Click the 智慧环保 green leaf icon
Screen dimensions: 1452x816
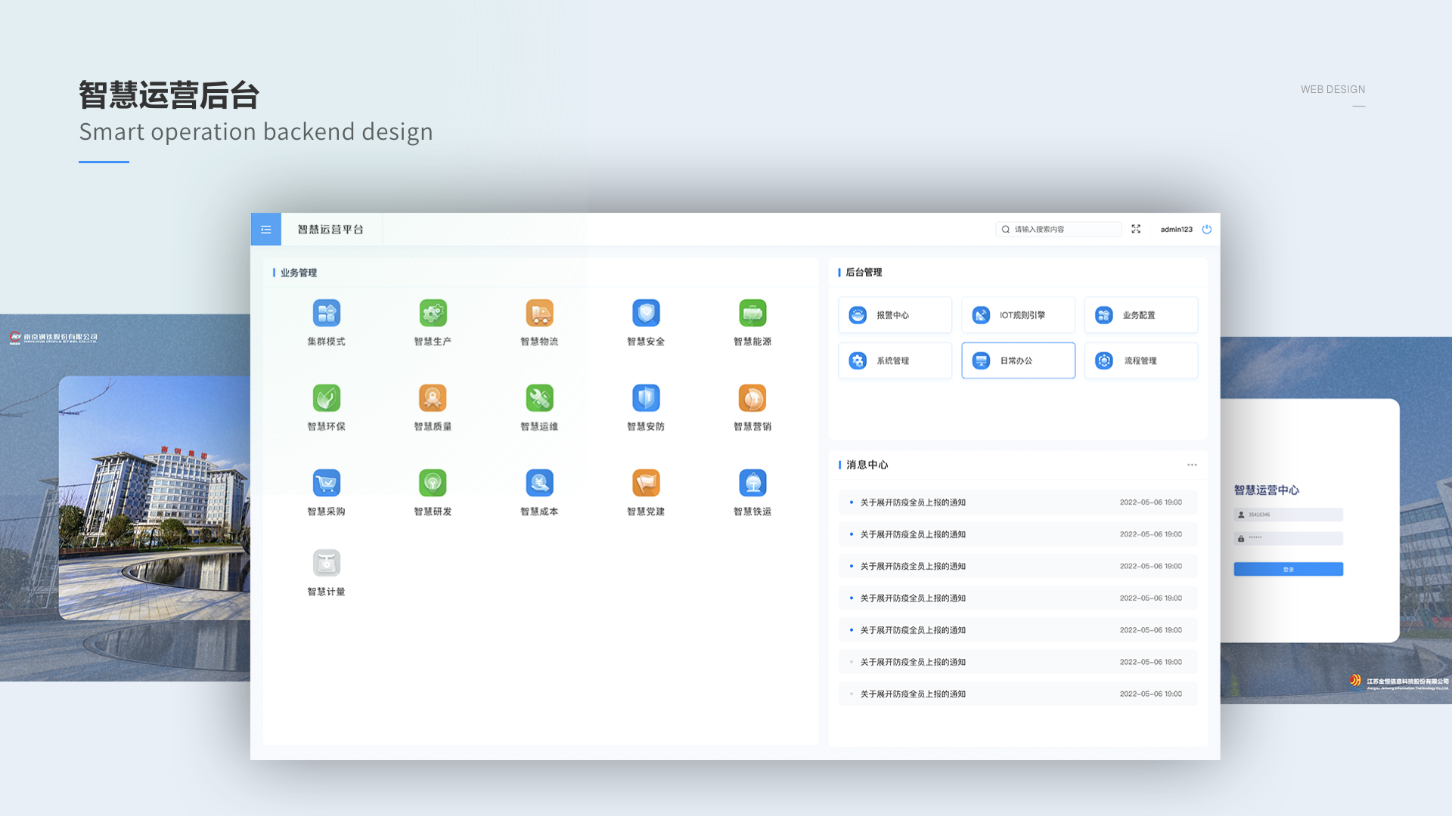(325, 398)
